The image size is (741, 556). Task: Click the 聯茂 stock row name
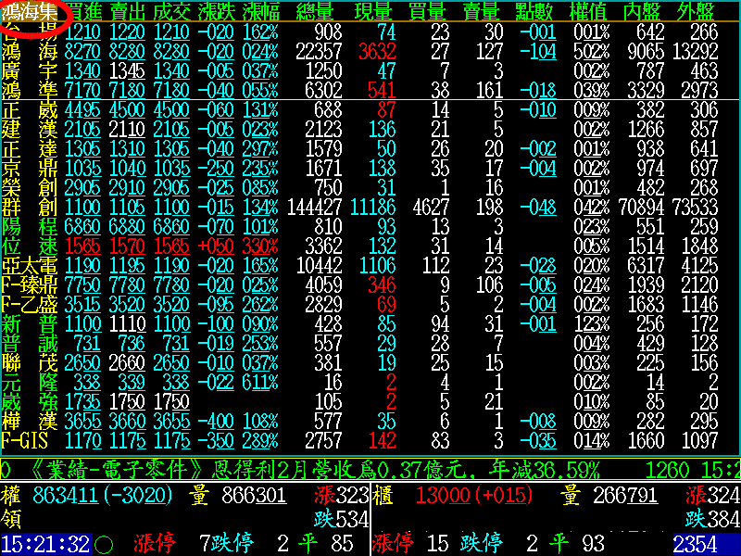coord(30,360)
